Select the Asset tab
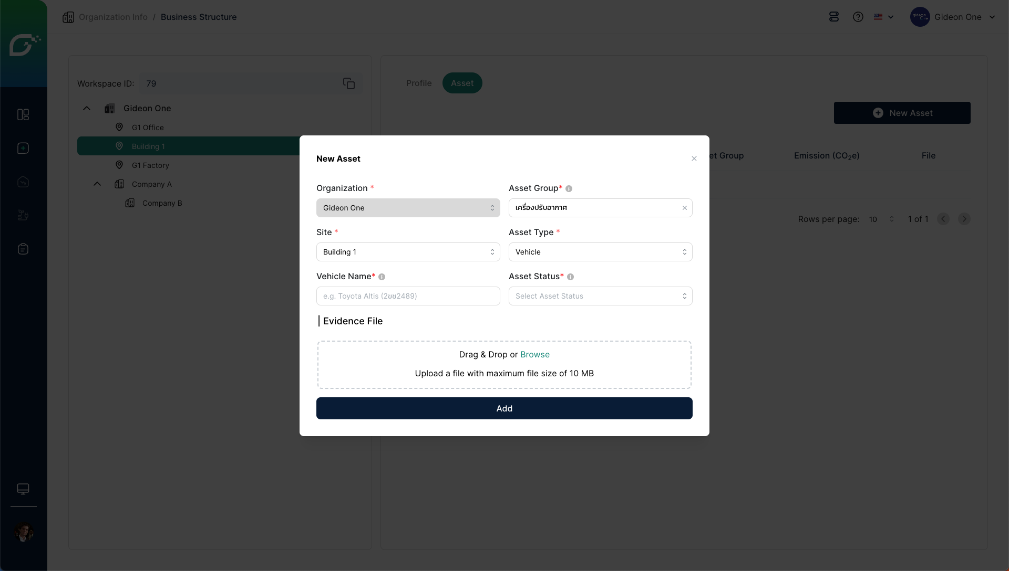The height and width of the screenshot is (571, 1009). click(x=462, y=83)
